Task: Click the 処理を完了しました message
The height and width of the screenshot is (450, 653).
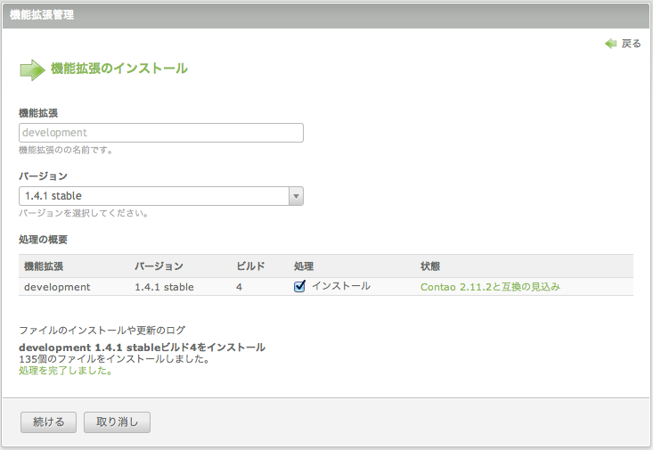Action: point(65,371)
